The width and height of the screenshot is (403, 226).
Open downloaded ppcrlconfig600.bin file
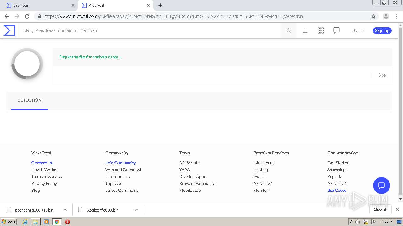pyautogui.click(x=102, y=210)
